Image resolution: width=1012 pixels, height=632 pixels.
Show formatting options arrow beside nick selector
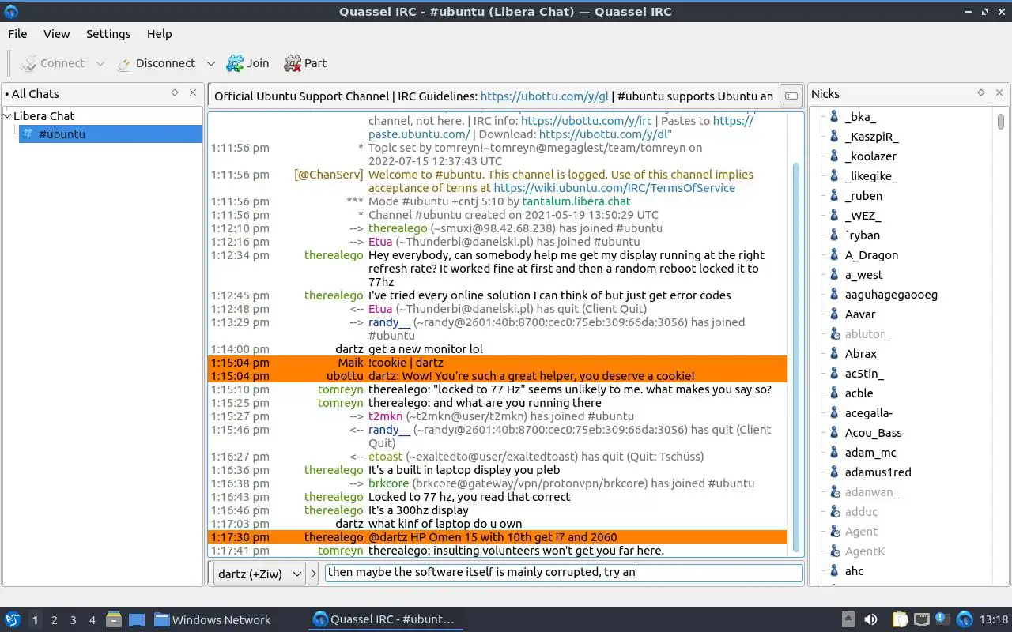point(313,574)
